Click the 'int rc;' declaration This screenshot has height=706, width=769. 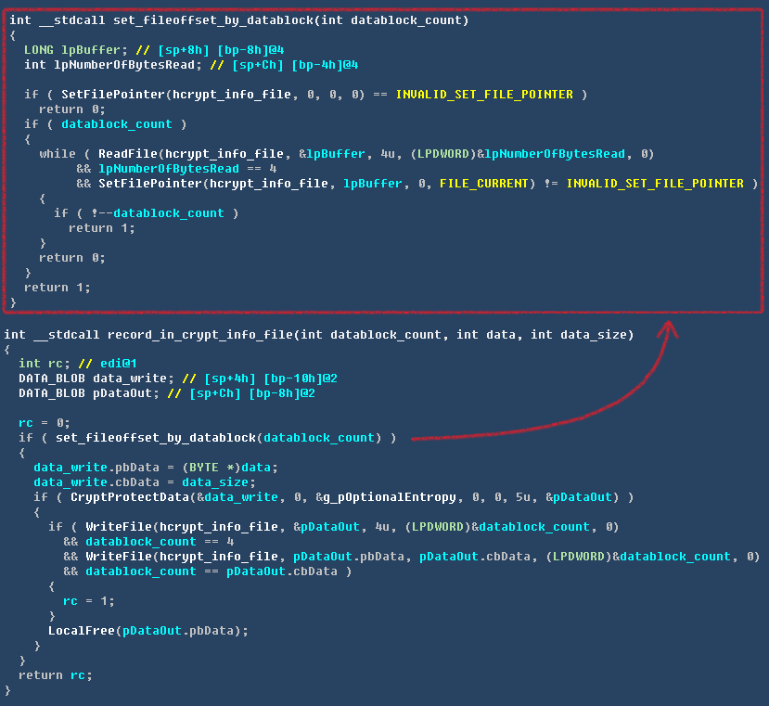point(45,363)
